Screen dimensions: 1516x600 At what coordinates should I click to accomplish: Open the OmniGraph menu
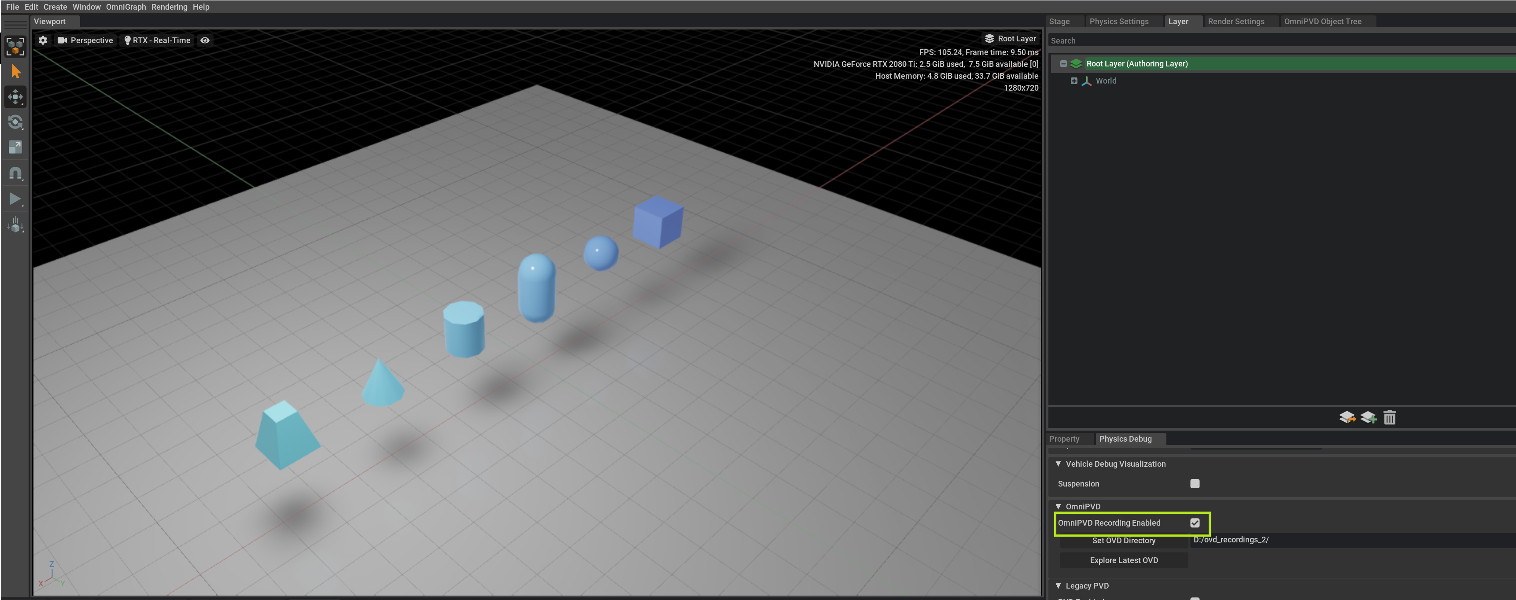click(126, 7)
